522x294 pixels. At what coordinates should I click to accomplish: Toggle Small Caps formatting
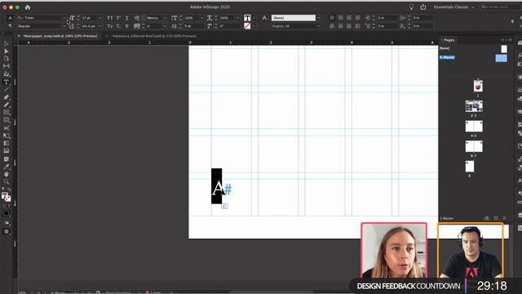coord(110,26)
